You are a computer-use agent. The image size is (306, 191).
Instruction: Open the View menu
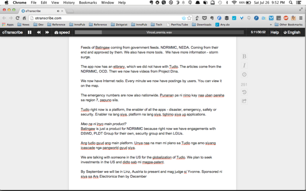[x=55, y=2]
